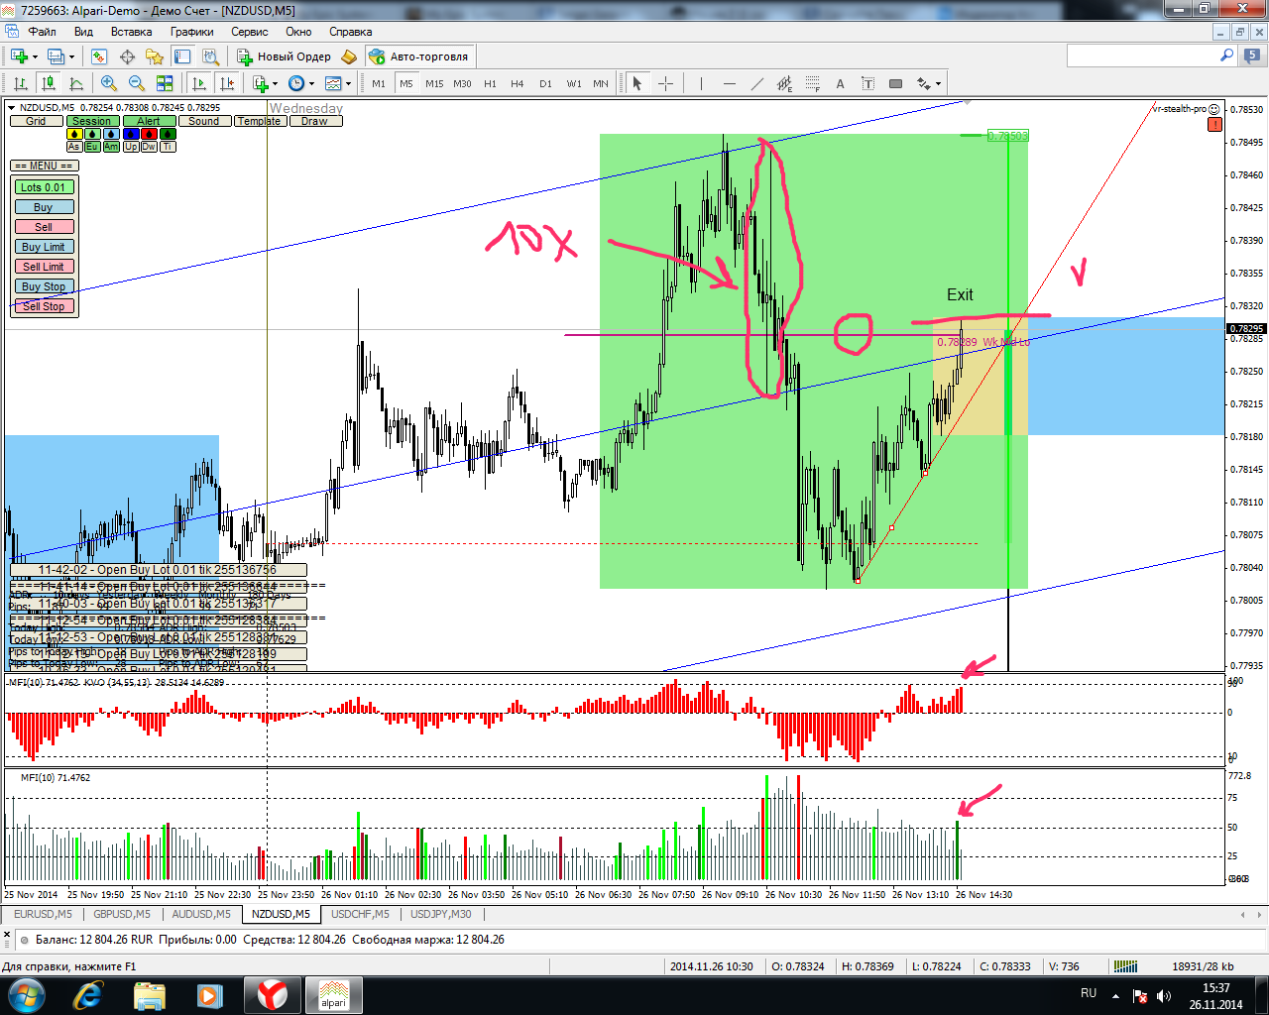Screen dimensions: 1269x1015
Task: Click the Sell Limit button
Action: click(x=44, y=267)
